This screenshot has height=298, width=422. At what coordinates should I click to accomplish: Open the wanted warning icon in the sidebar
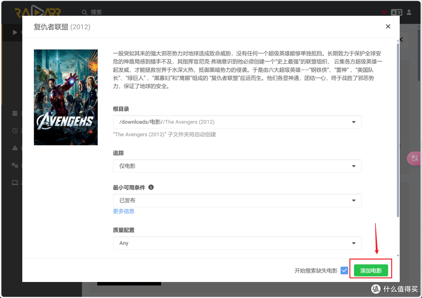[x=15, y=148]
